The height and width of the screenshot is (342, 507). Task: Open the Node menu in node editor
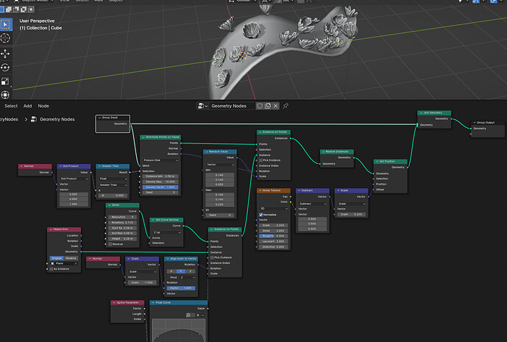[x=43, y=106]
